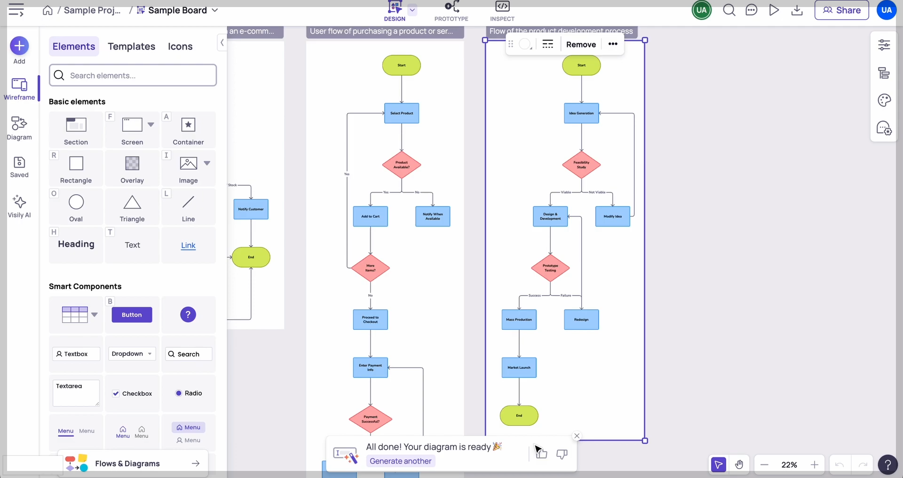This screenshot has height=478, width=903.
Task: Click thumbs down feedback icon
Action: (562, 454)
